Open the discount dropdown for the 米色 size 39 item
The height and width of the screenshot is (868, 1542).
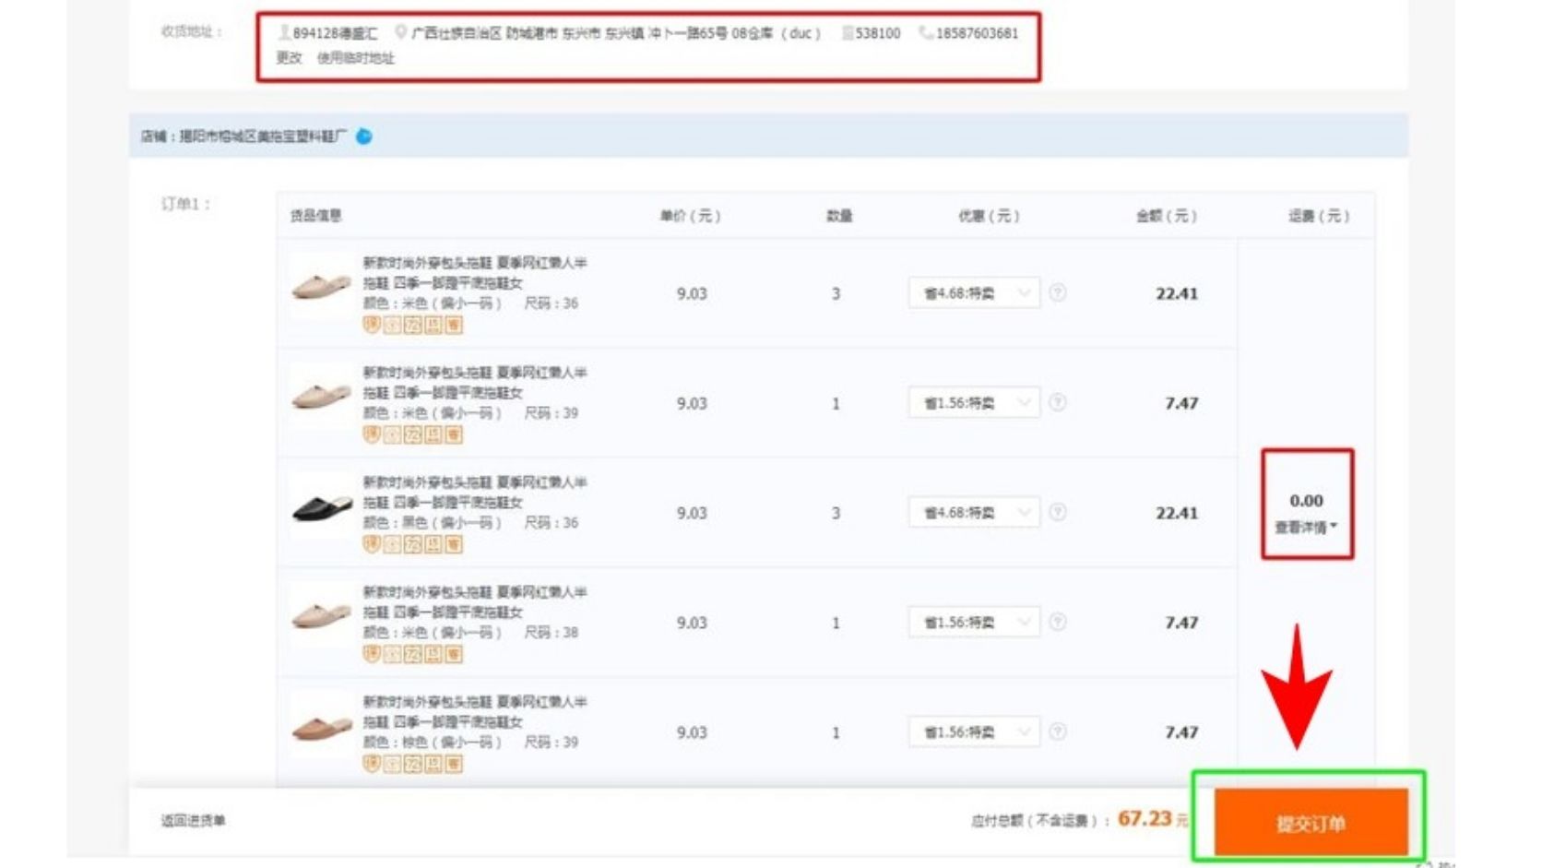click(x=974, y=403)
